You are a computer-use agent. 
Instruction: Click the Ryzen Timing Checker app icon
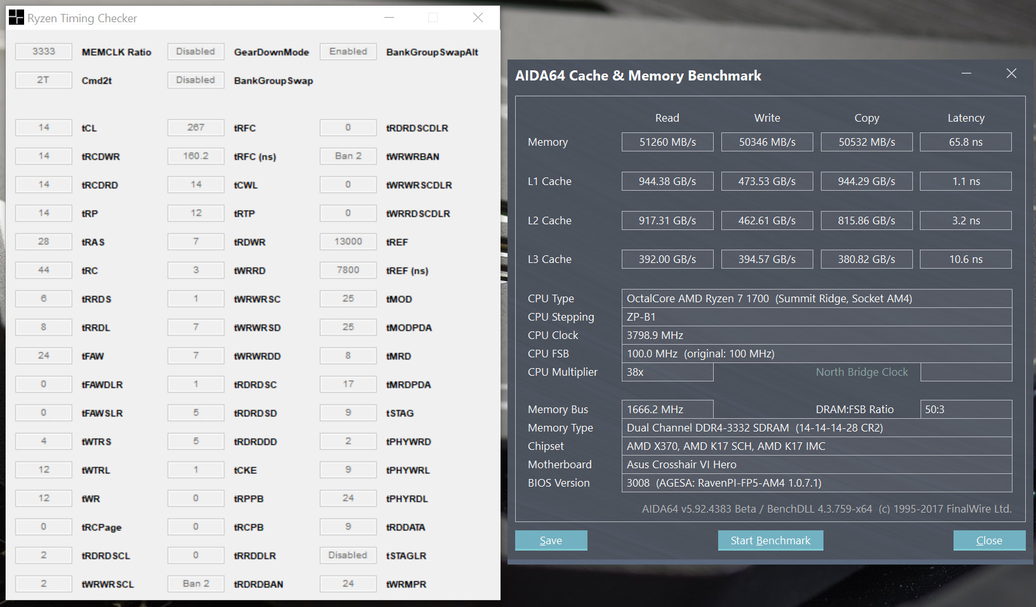[16, 17]
